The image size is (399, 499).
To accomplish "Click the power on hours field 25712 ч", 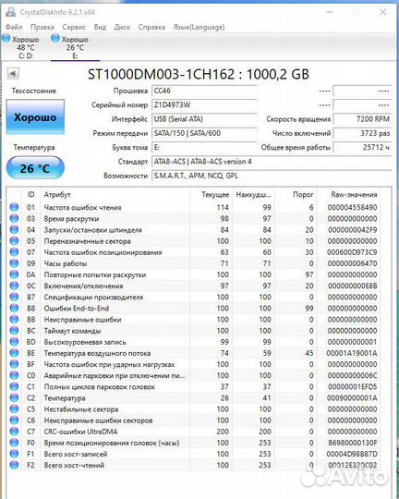I will click(x=362, y=148).
